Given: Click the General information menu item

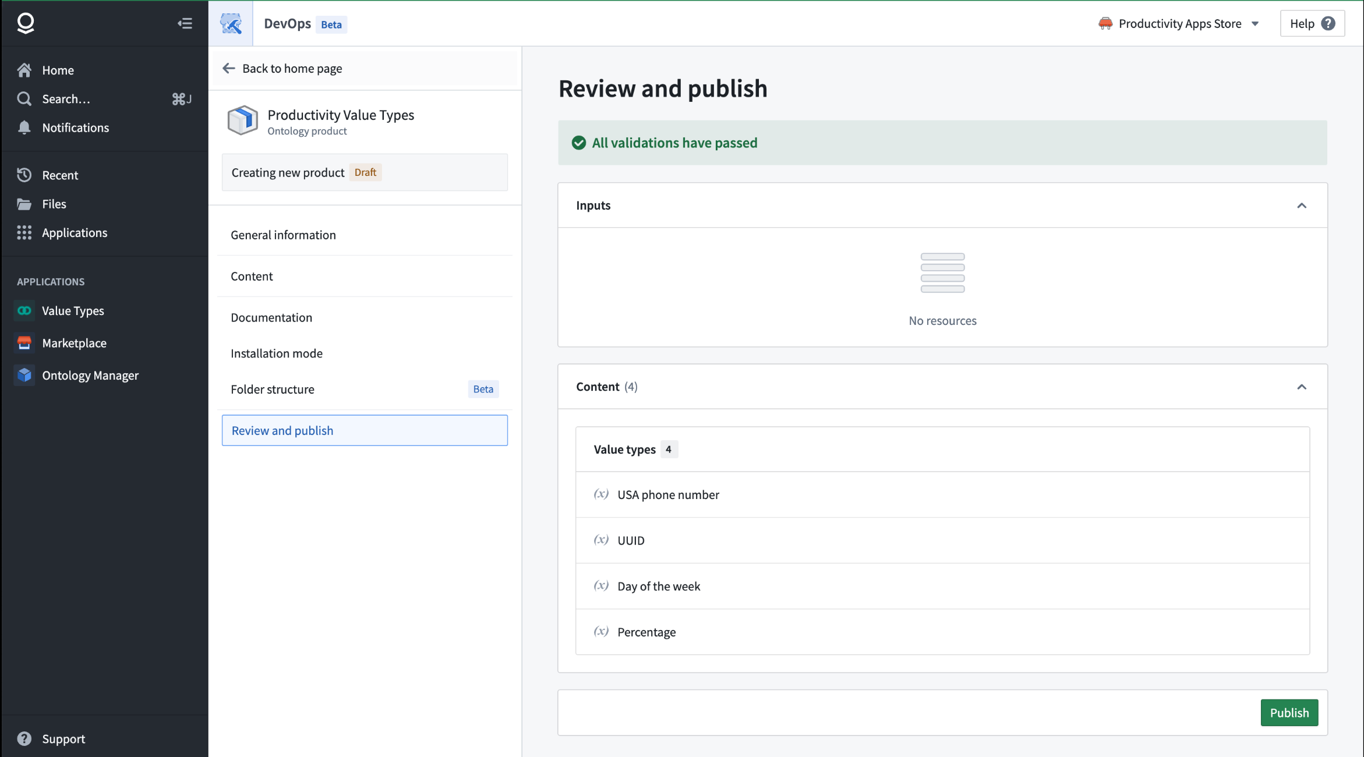Looking at the screenshot, I should click(284, 234).
